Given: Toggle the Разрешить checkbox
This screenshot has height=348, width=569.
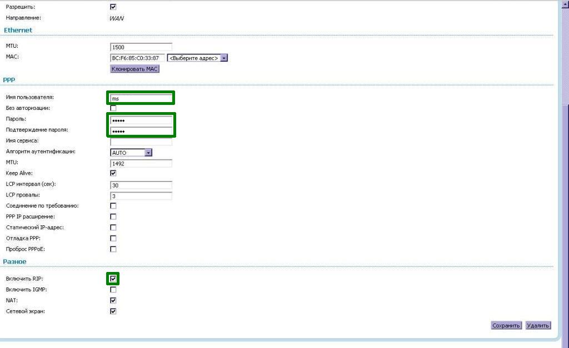Looking at the screenshot, I should pyautogui.click(x=113, y=7).
